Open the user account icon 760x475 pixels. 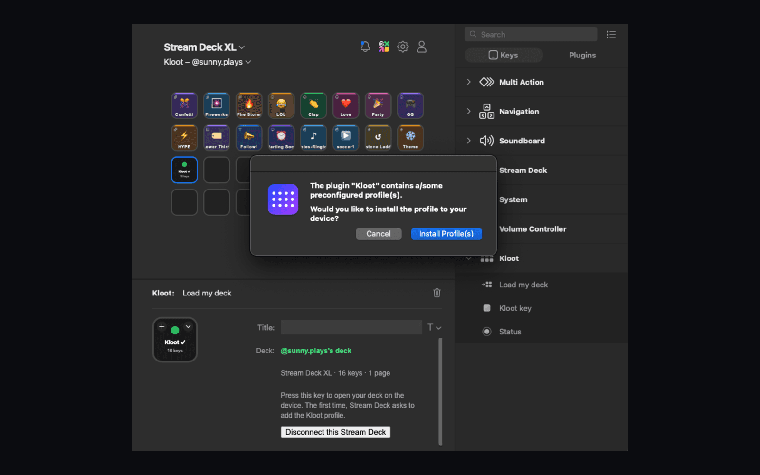pyautogui.click(x=421, y=47)
